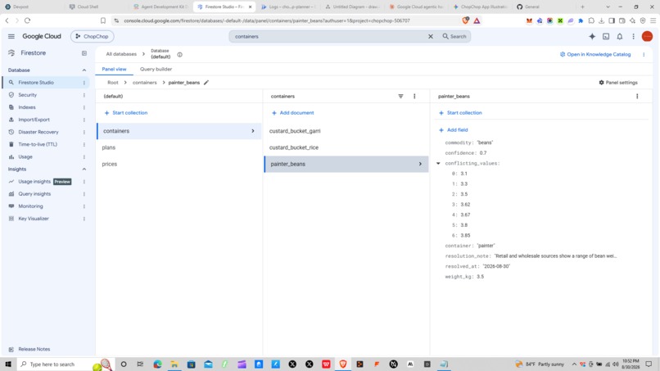Open Firestore Studio in sidebar

[36, 83]
